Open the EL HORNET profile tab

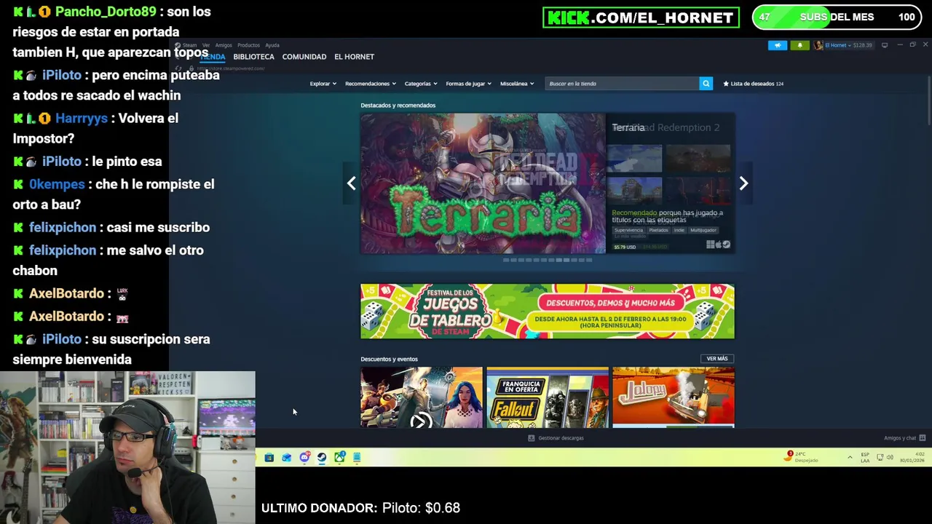pyautogui.click(x=354, y=57)
